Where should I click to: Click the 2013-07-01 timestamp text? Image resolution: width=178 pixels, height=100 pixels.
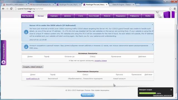38,40
